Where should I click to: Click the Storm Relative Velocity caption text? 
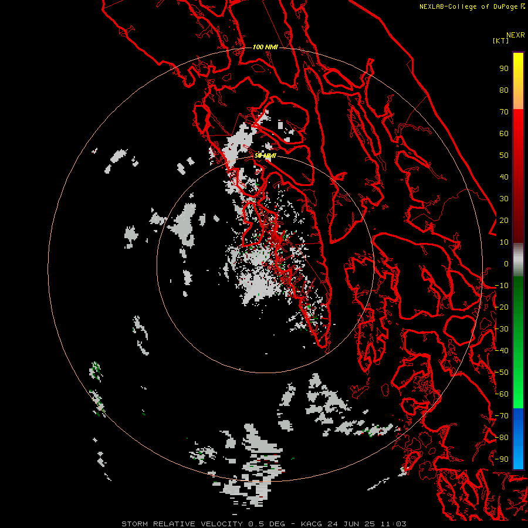point(264,524)
